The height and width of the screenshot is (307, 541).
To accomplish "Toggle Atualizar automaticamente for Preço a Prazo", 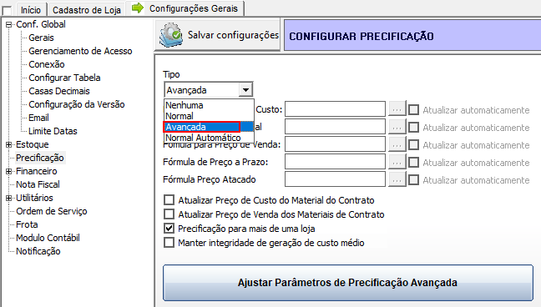I will [x=414, y=162].
